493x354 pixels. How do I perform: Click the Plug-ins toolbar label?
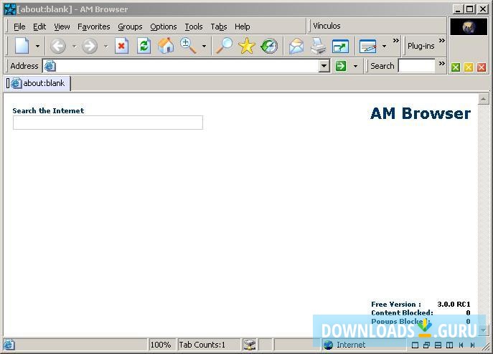tap(421, 46)
